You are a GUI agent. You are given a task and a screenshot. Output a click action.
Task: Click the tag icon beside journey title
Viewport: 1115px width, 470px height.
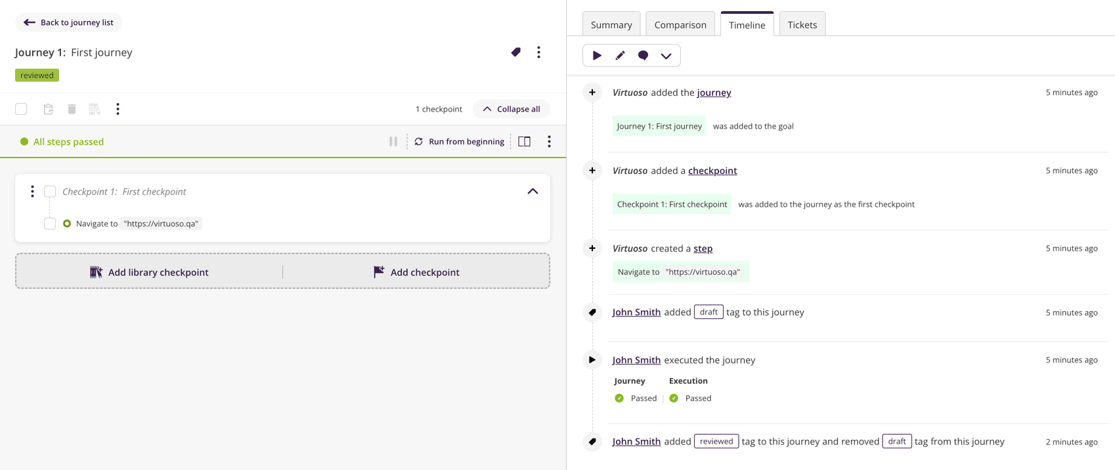point(515,53)
